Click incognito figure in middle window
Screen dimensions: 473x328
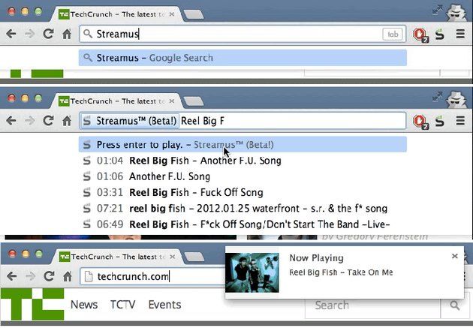(456, 100)
